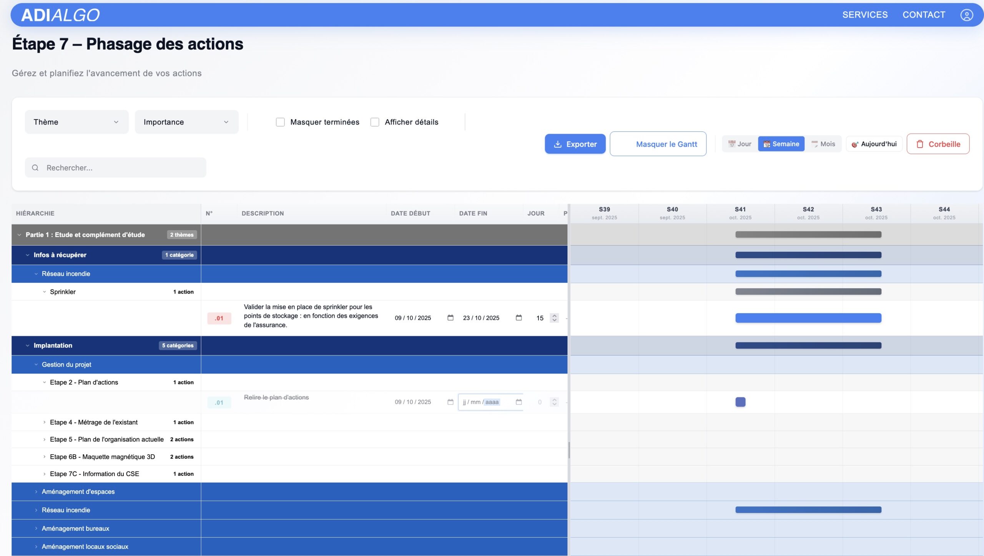Open the Importance filter dropdown
The image size is (984, 556).
(x=186, y=122)
